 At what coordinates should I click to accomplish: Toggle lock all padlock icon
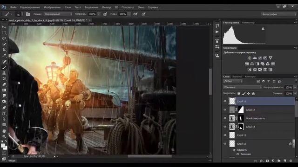[x=253, y=94]
